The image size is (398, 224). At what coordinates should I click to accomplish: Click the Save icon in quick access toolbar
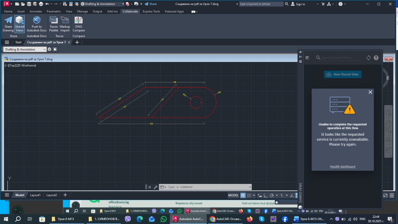click(x=29, y=4)
